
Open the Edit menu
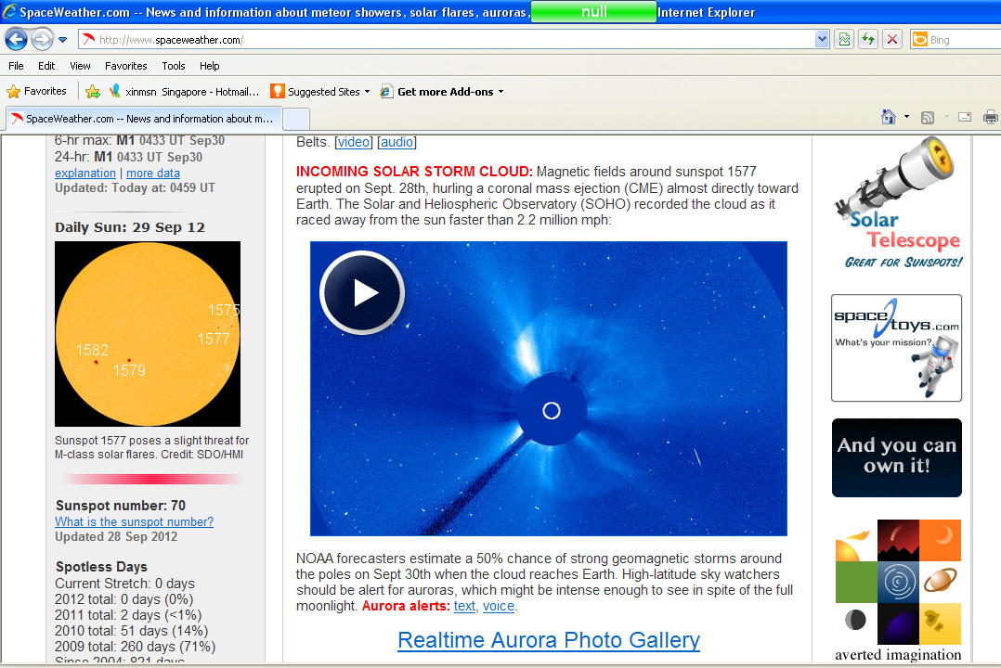(46, 66)
